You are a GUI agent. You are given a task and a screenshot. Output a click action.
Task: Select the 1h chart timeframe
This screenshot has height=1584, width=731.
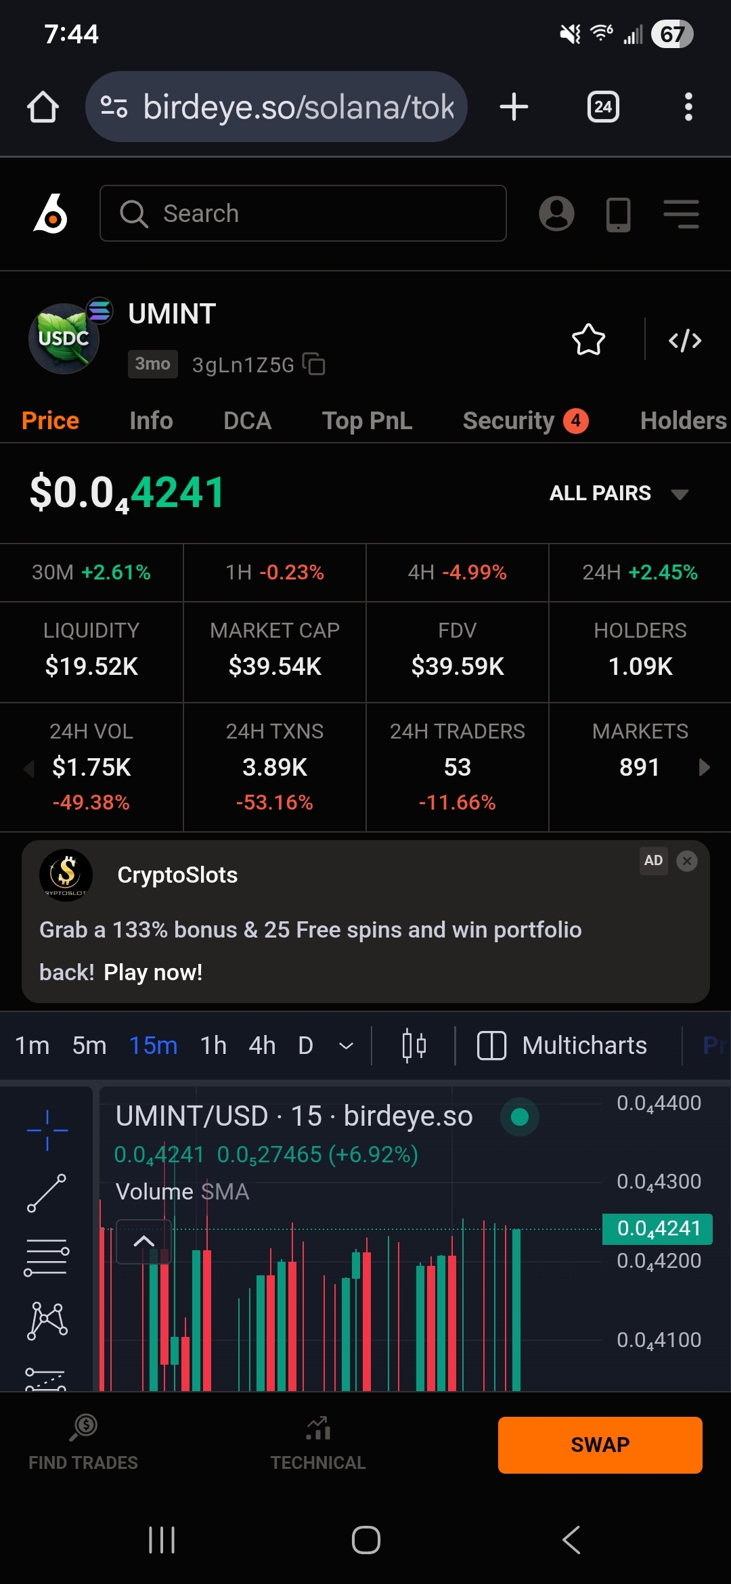(x=213, y=1045)
